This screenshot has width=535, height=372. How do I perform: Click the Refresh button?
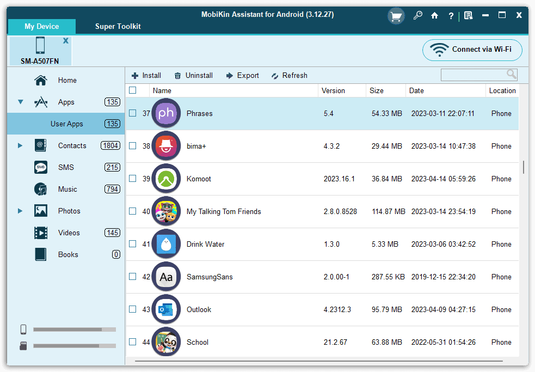click(290, 76)
